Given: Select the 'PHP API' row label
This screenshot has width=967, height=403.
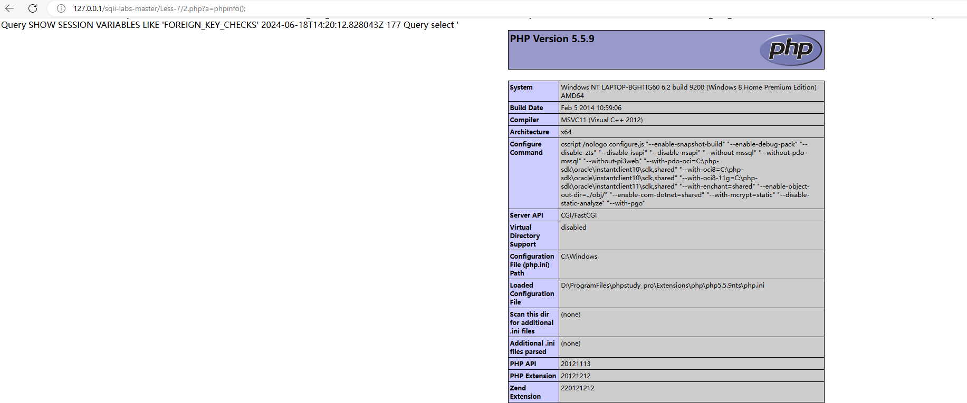Looking at the screenshot, I should (x=523, y=364).
